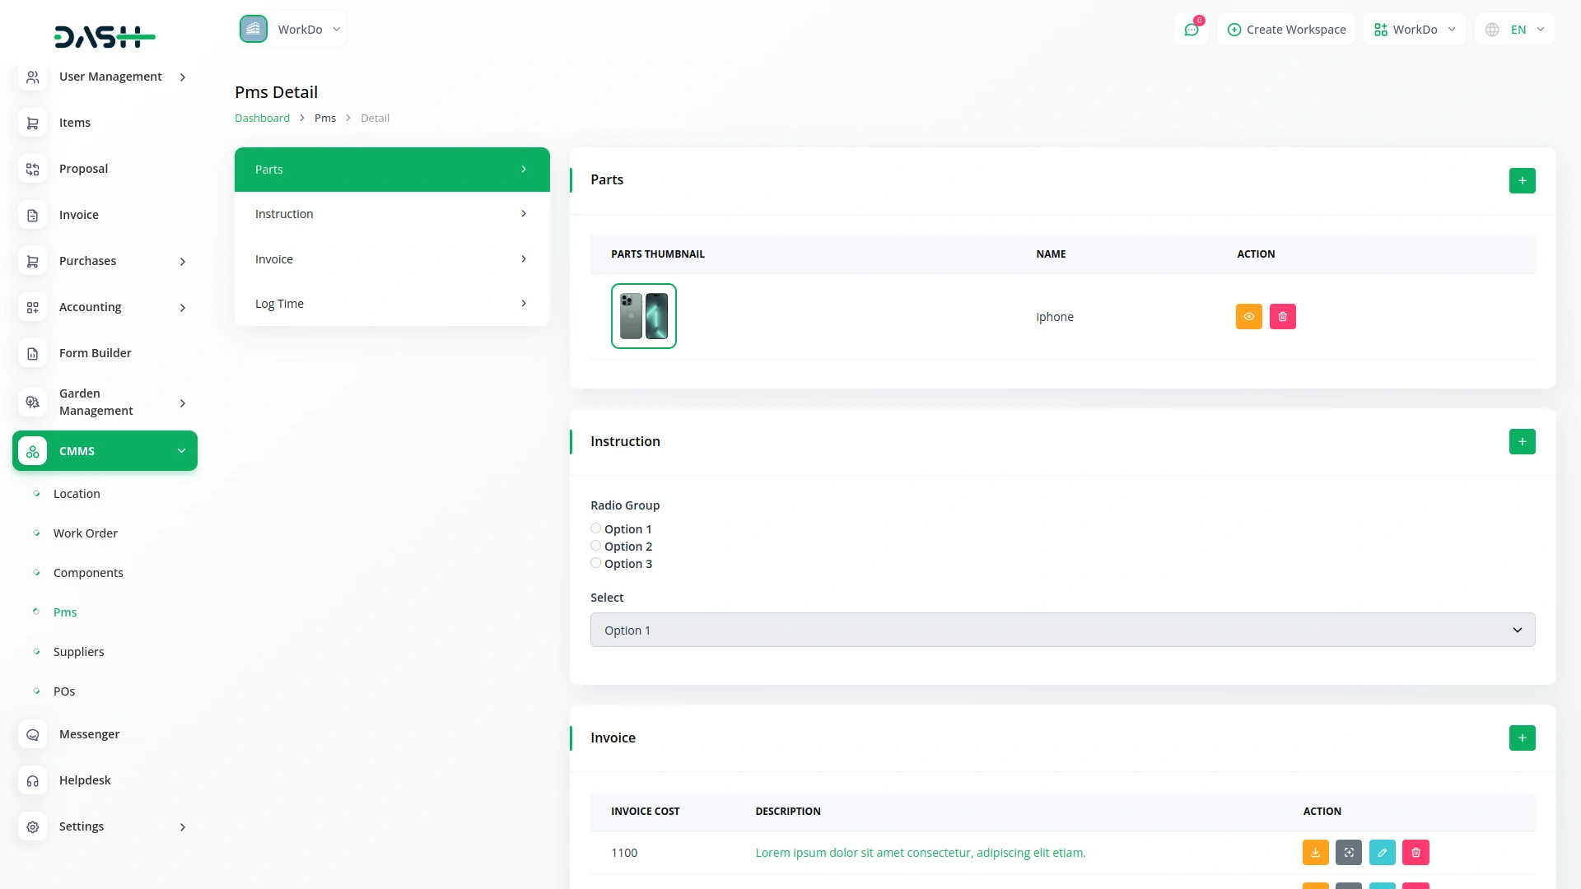1581x889 pixels.
Task: View the iphone part with eye icon
Action: [x=1248, y=317]
